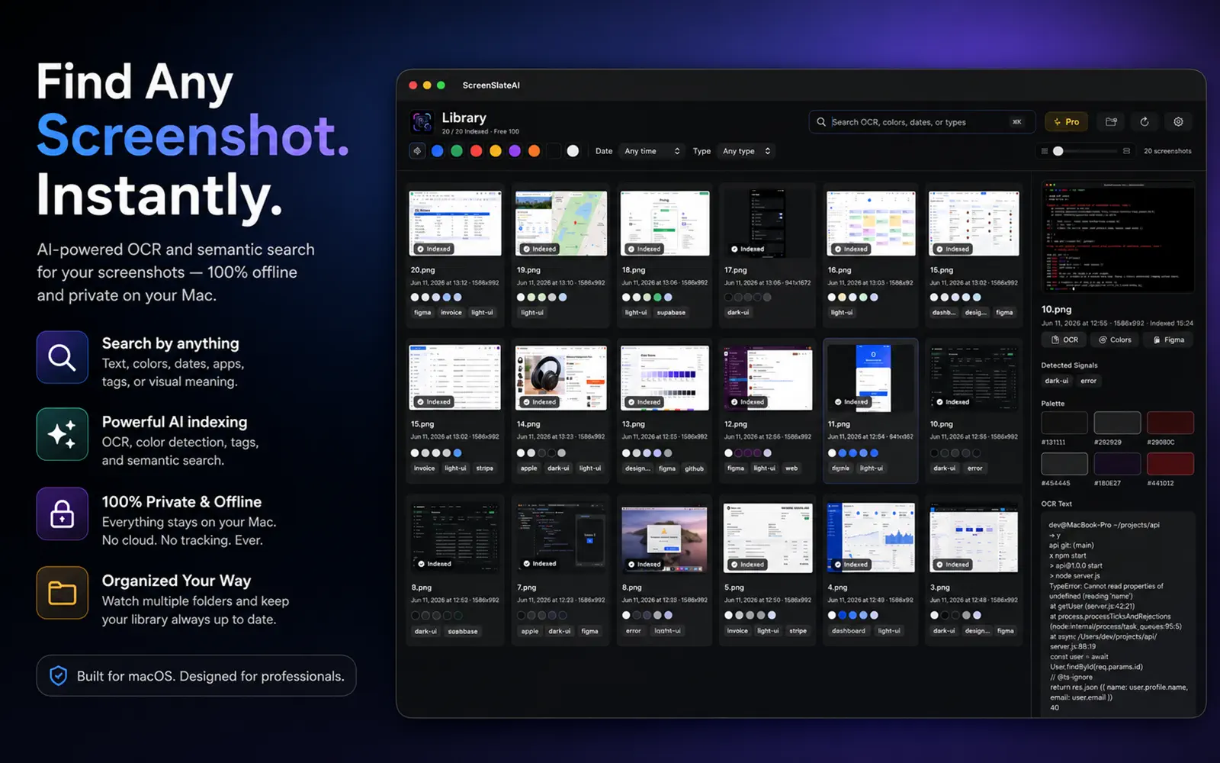Switch to the Colors tab in details
Image resolution: width=1220 pixels, height=763 pixels.
point(1116,340)
